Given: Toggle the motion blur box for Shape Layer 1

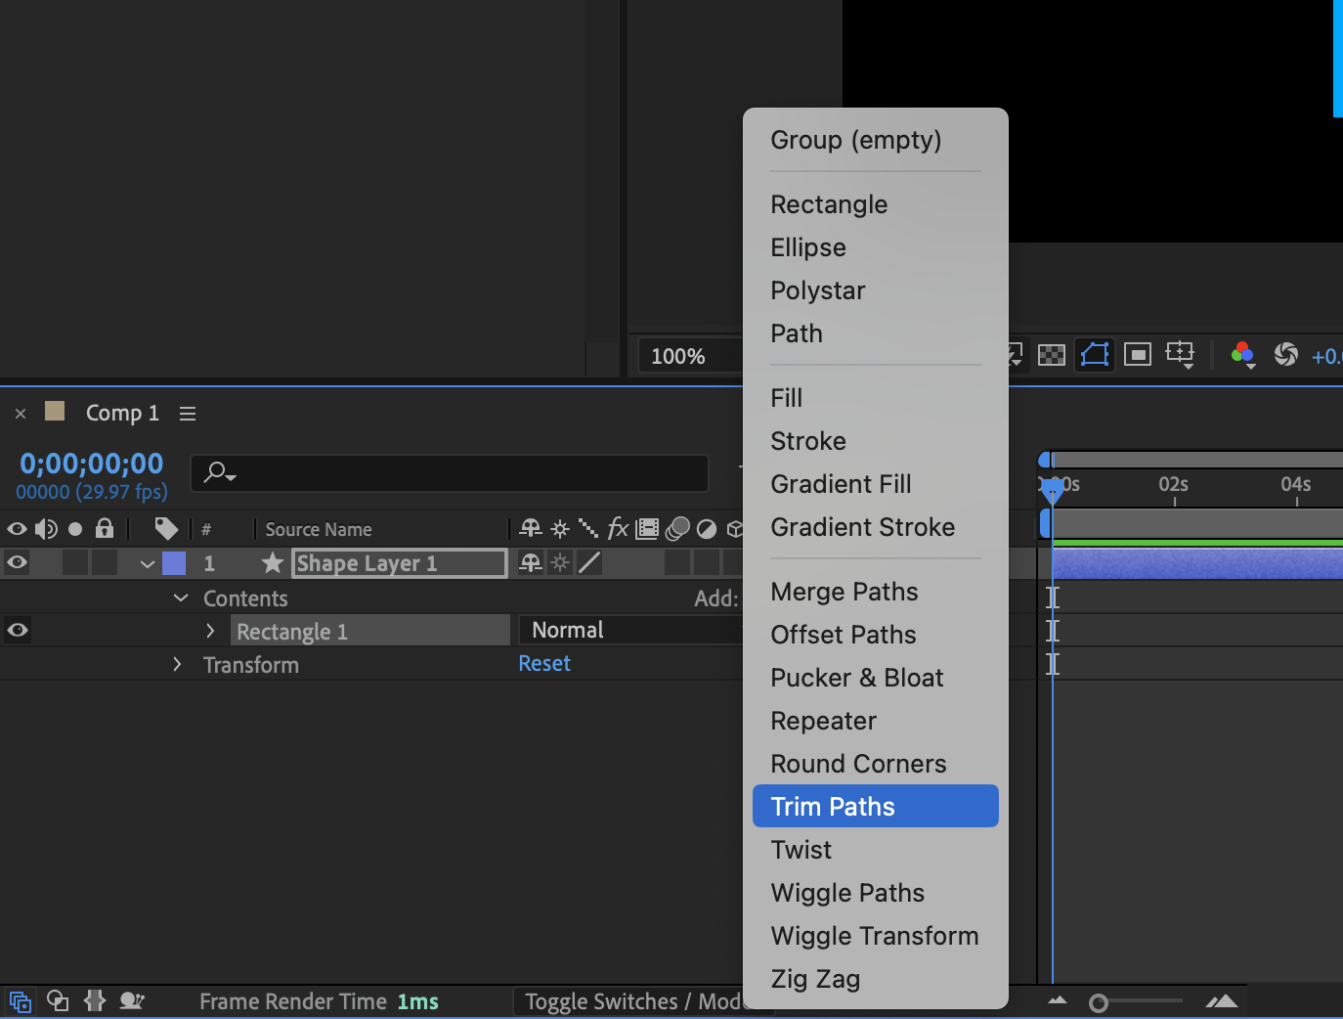Looking at the screenshot, I should pos(677,562).
